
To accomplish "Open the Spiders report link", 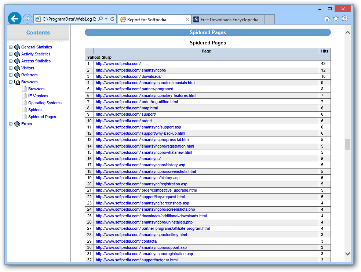I will 35,110.
